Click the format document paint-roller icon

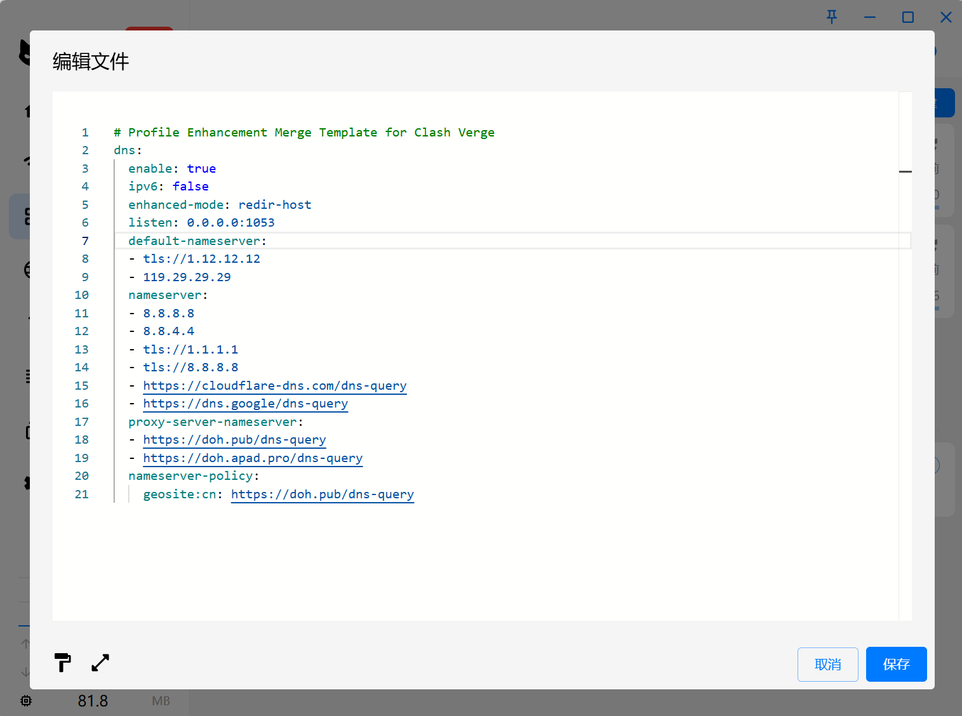coord(62,663)
